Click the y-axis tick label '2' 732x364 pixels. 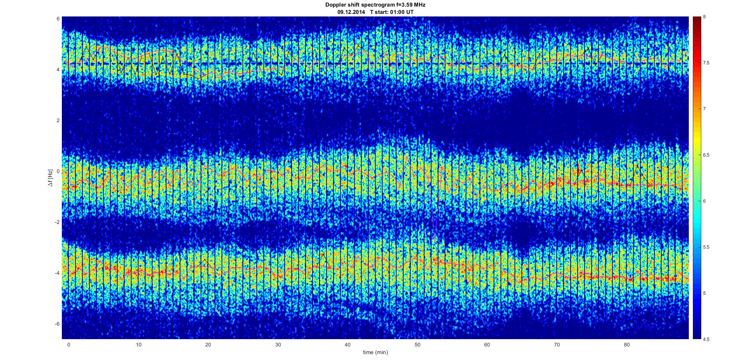(58, 120)
